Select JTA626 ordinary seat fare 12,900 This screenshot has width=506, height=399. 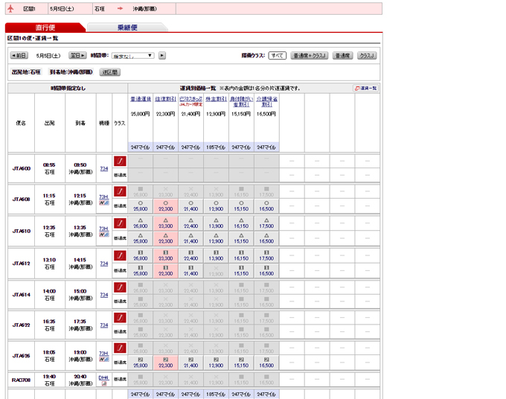point(216,363)
